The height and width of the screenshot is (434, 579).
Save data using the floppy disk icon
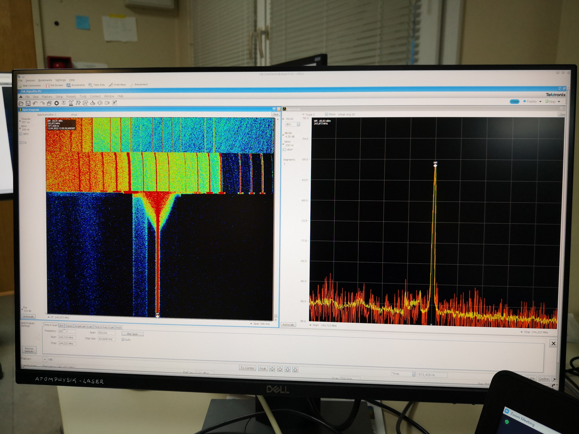tap(28, 103)
